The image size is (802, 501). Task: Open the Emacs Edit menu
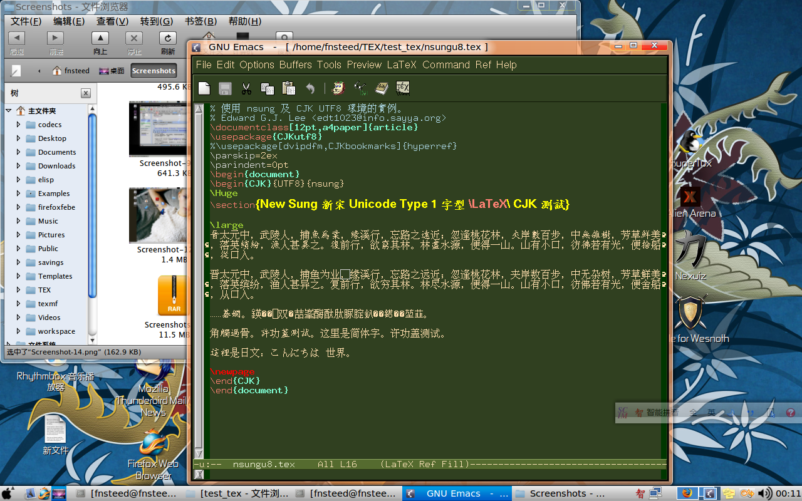pos(226,65)
